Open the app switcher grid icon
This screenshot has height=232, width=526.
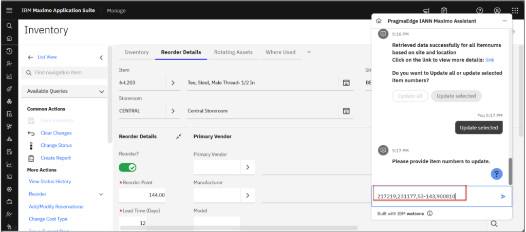point(515,10)
